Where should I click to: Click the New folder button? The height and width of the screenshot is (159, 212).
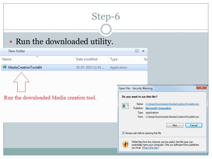(17, 51)
